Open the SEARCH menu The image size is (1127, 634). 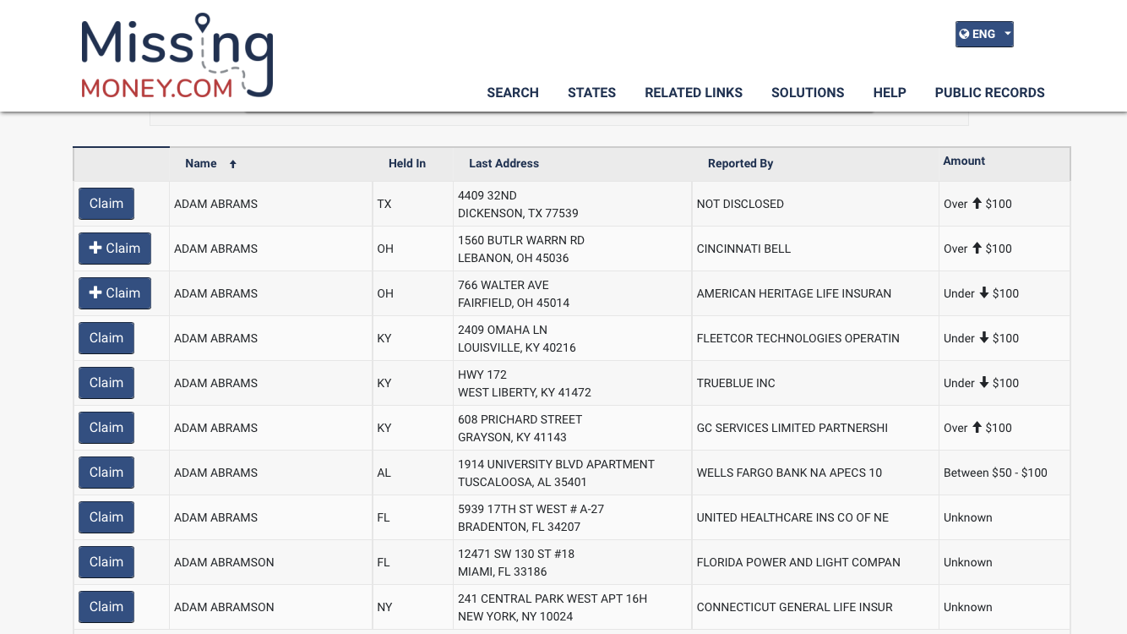[513, 93]
